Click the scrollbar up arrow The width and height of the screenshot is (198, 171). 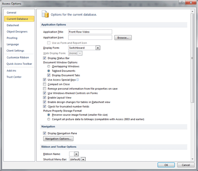[x=192, y=11]
